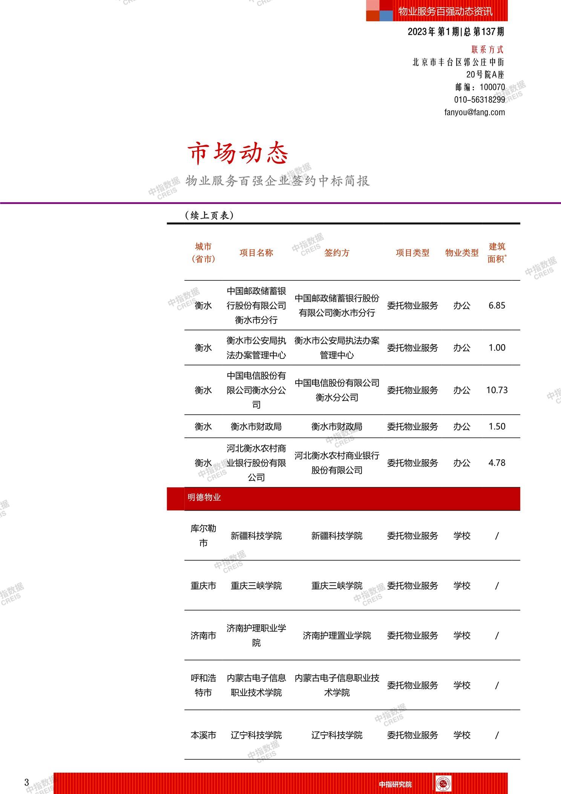Image resolution: width=561 pixels, height=794 pixels.
Task: Click the 物业类型 column header
Action: point(462,253)
